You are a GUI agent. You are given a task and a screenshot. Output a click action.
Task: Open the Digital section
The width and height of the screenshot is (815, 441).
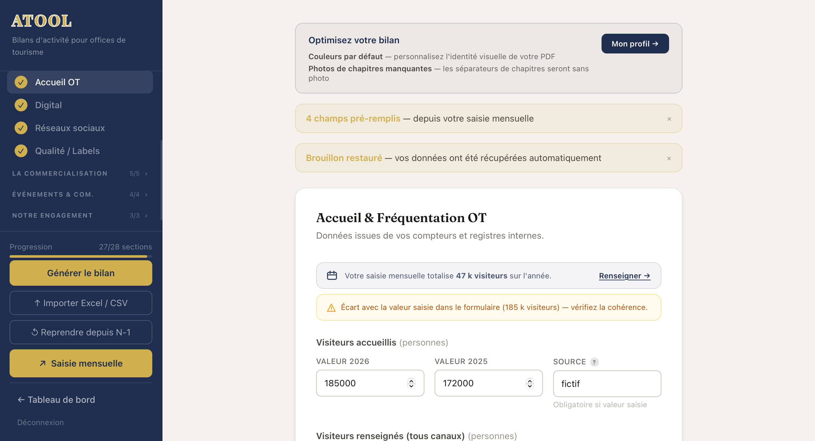coord(80,105)
